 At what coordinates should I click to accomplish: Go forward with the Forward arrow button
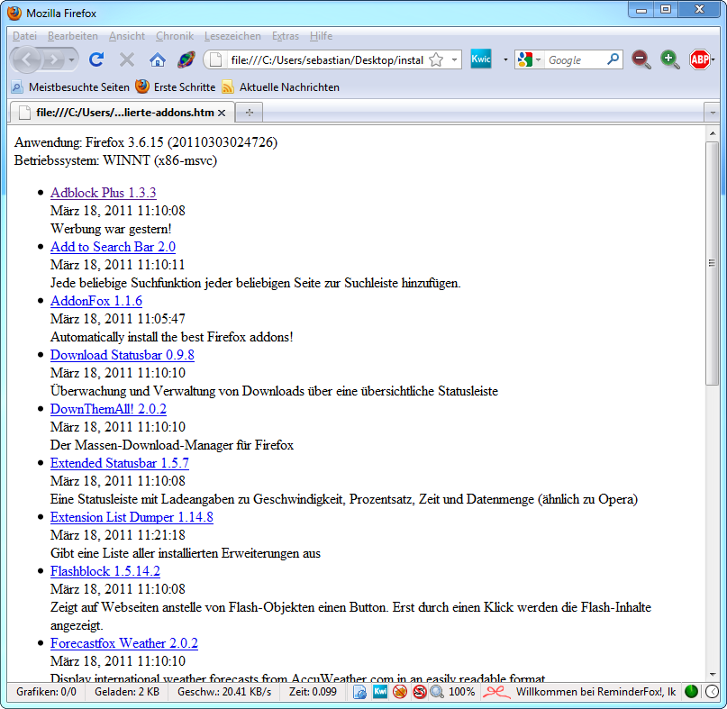click(54, 59)
